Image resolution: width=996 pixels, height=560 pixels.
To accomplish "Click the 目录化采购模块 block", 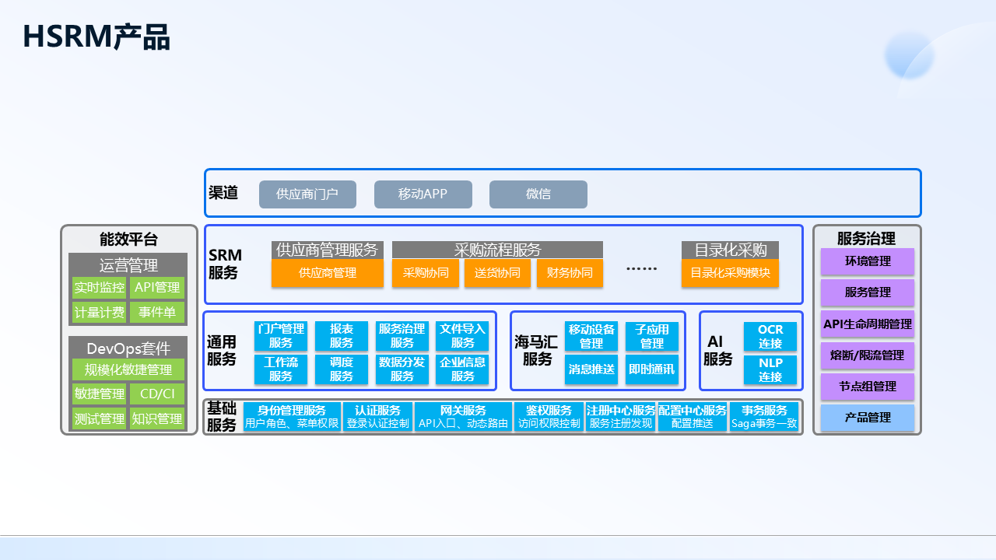I will click(730, 273).
